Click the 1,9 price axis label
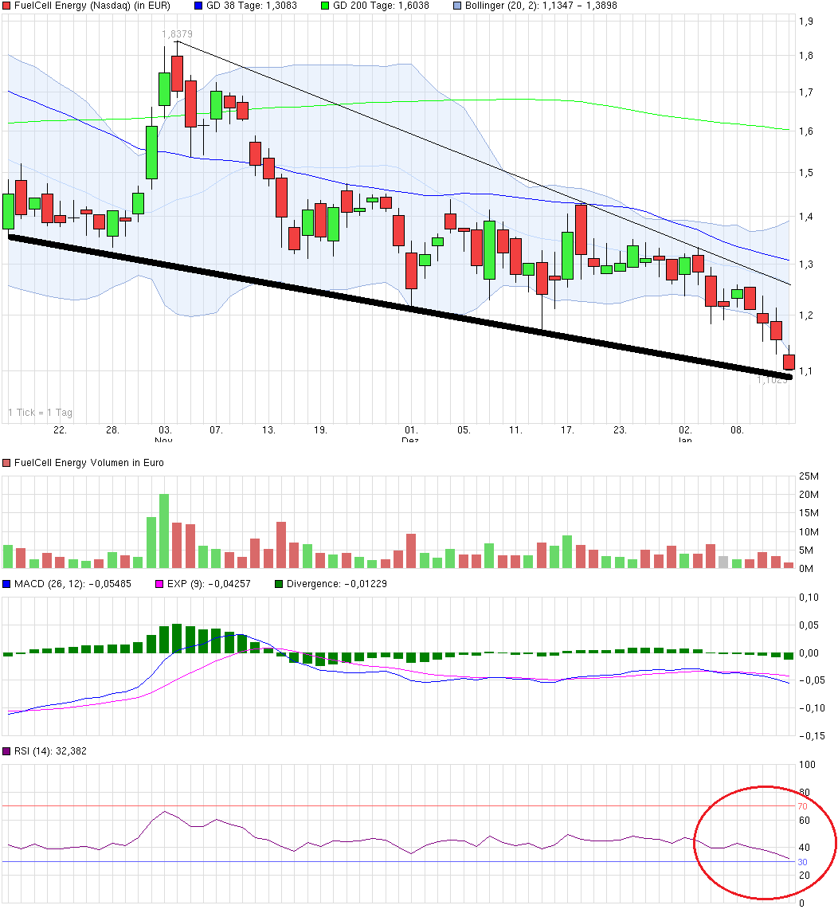The width and height of the screenshot is (838, 913). point(806,22)
